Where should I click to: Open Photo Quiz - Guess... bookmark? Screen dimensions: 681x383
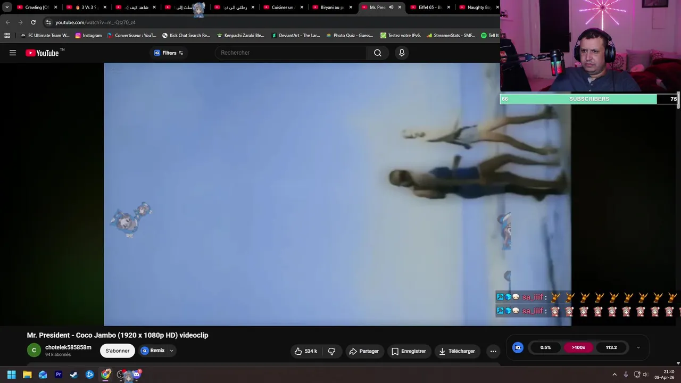tap(350, 36)
